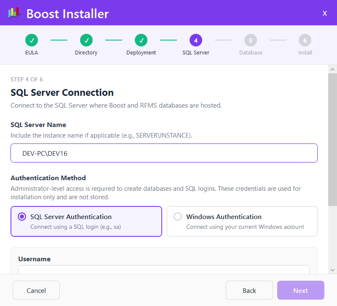Click "Connect using your current Windows account" text
The image size is (337, 306).
click(245, 227)
